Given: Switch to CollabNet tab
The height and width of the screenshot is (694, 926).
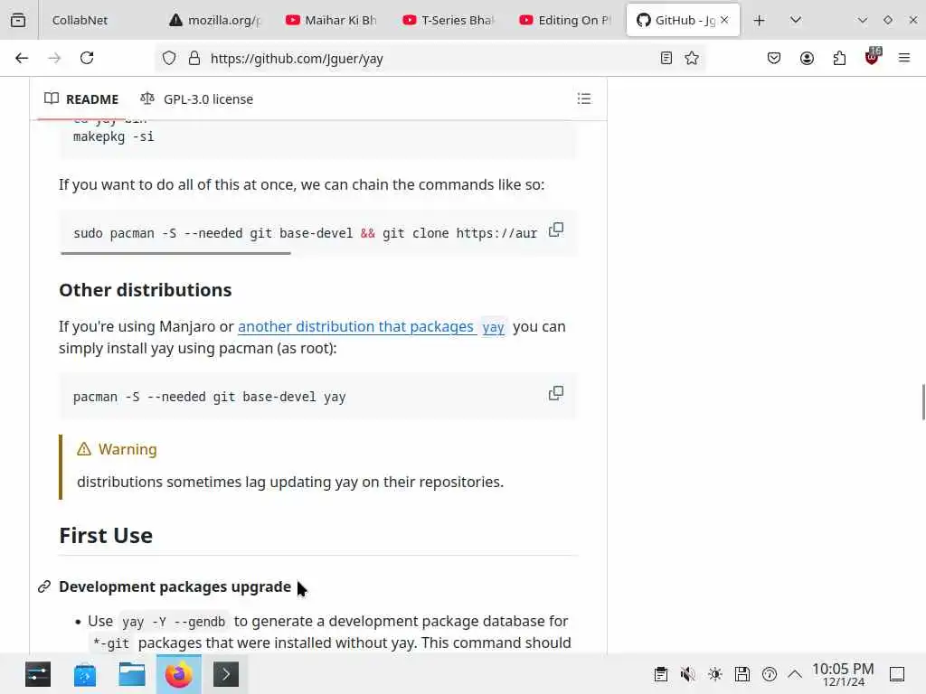Looking at the screenshot, I should [94, 20].
